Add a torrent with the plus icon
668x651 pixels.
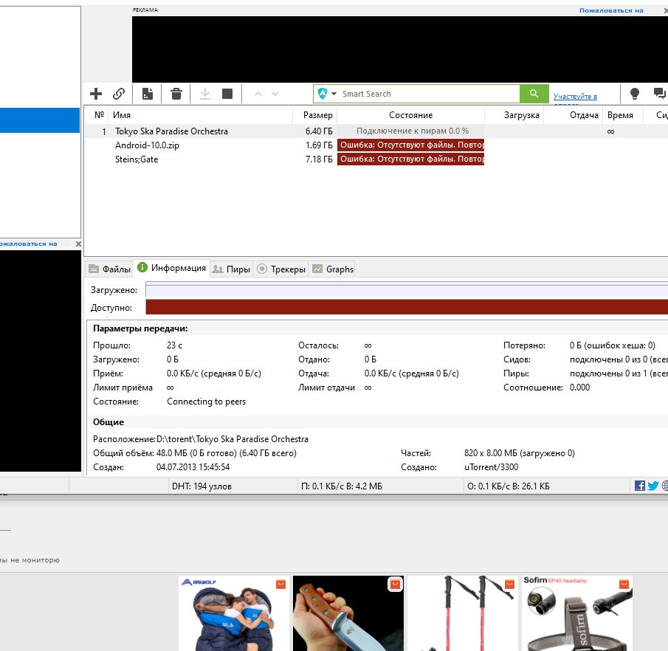pyautogui.click(x=96, y=93)
